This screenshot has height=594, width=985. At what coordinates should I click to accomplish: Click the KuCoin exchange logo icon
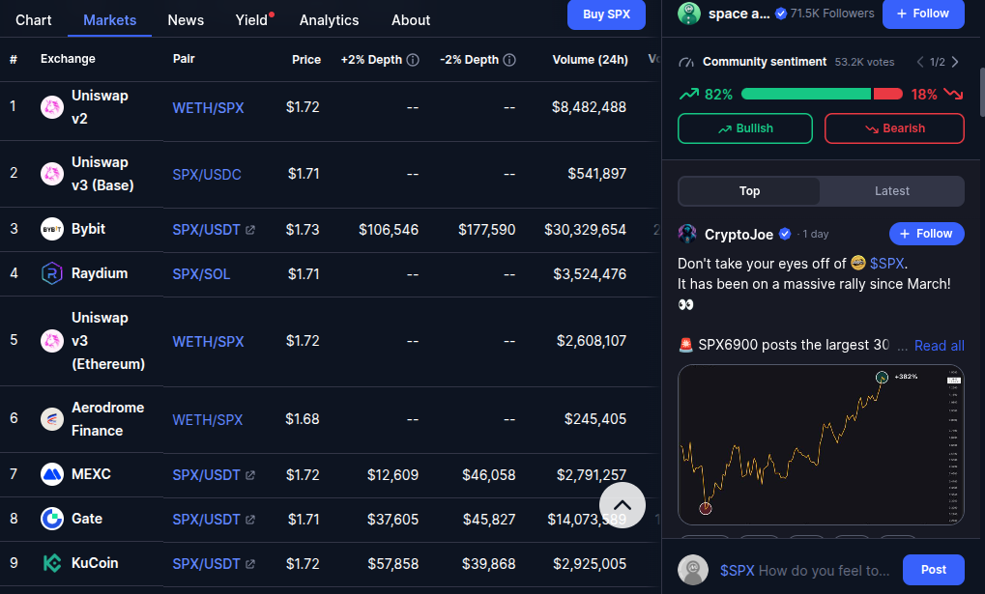(52, 563)
